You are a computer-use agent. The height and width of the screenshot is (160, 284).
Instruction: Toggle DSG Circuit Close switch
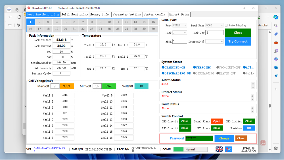point(185,128)
